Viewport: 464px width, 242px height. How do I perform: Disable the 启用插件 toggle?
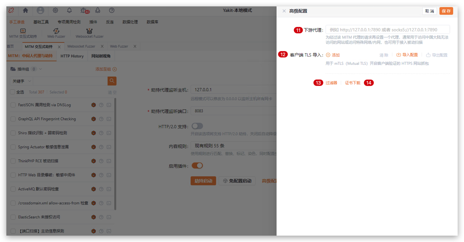pyautogui.click(x=197, y=166)
